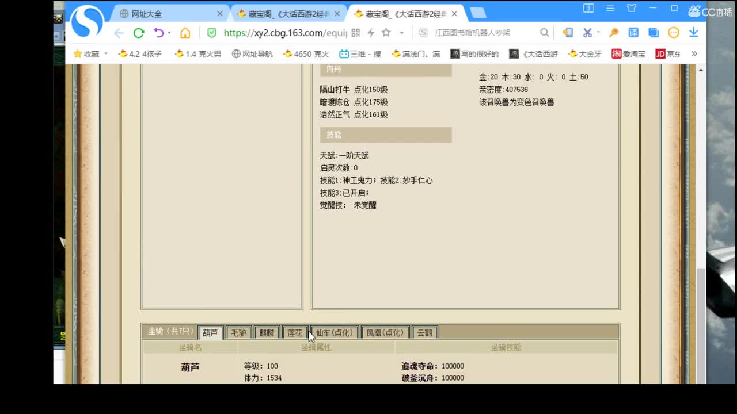737x414 pixels.
Task: Open the downloads arrow icon
Action: click(x=693, y=33)
